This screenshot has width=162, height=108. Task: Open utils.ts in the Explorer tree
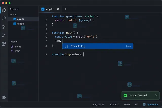23,24
